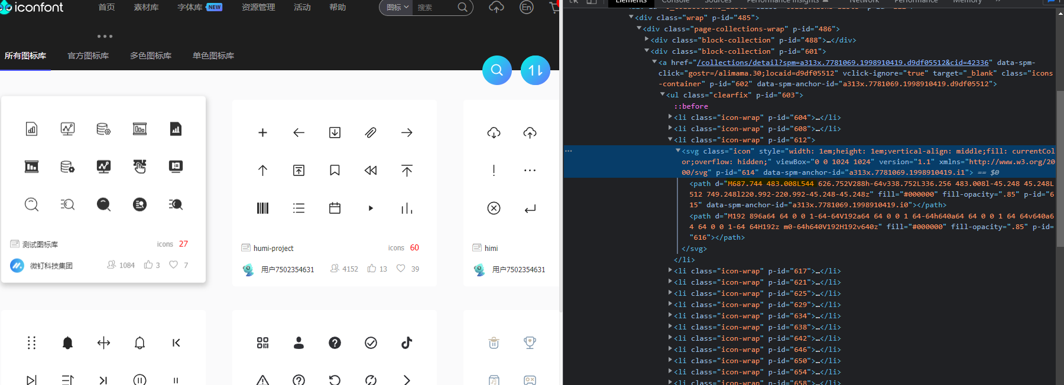
Task: Select the user silhouette icon
Action: point(299,342)
